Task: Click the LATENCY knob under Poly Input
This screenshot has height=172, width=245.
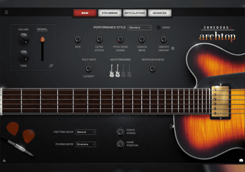Action: pos(89,68)
